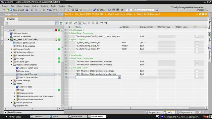Expand the Technology objects folder
Viewport: 212px width, 119px height.
[x=12, y=52]
